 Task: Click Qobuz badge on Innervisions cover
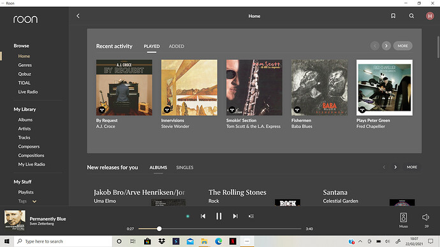(x=167, y=109)
